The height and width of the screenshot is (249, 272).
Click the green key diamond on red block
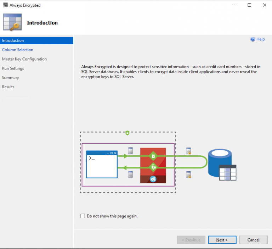point(153,167)
